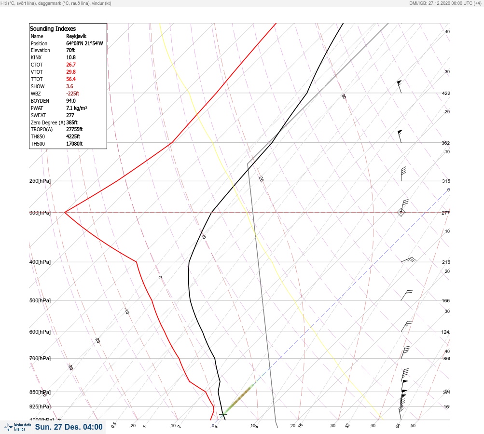
Task: Click the TH500 value 17080ft
Action: tap(74, 144)
